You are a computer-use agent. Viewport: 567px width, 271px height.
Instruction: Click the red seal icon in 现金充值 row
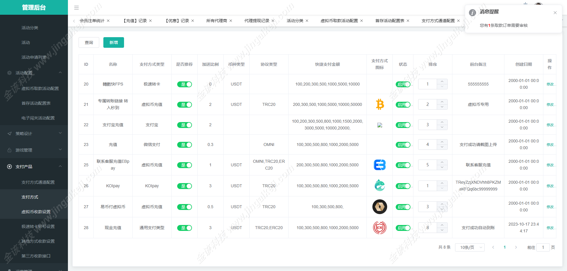pos(380,228)
